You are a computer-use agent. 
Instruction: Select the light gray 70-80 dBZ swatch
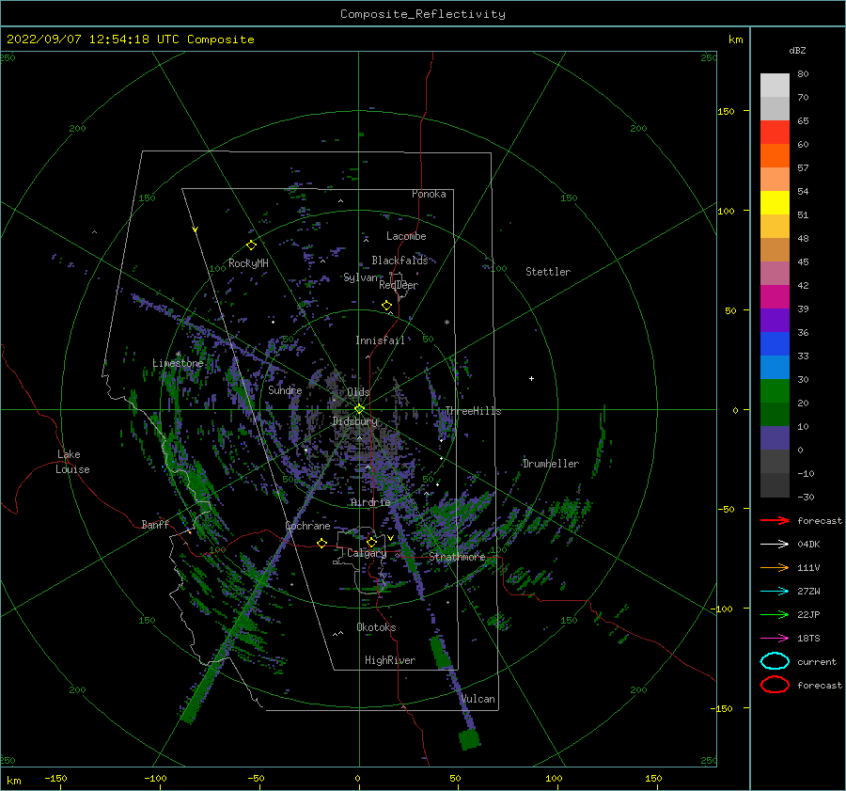pos(775,86)
